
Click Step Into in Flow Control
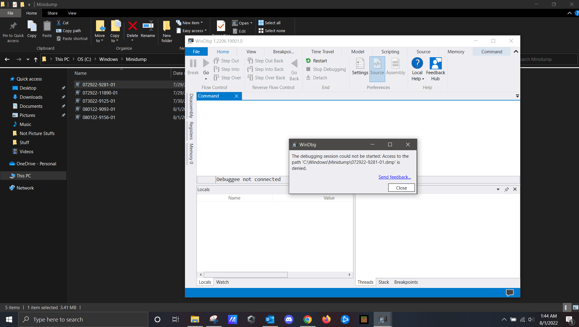[227, 69]
